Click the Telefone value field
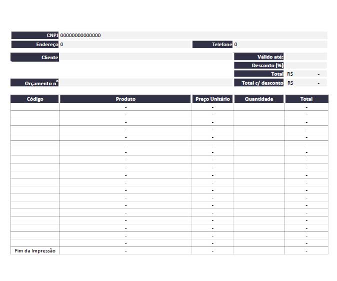 [280, 45]
